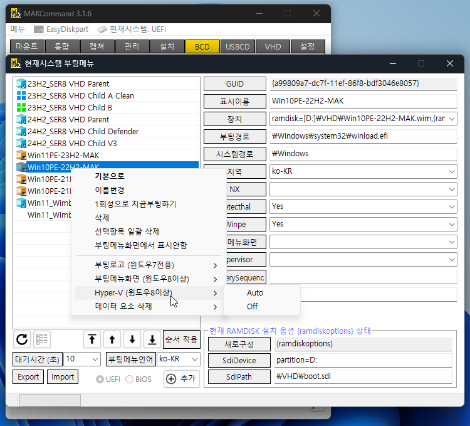Click the 시스템경로 button
This screenshot has width=470, height=426.
click(x=235, y=154)
